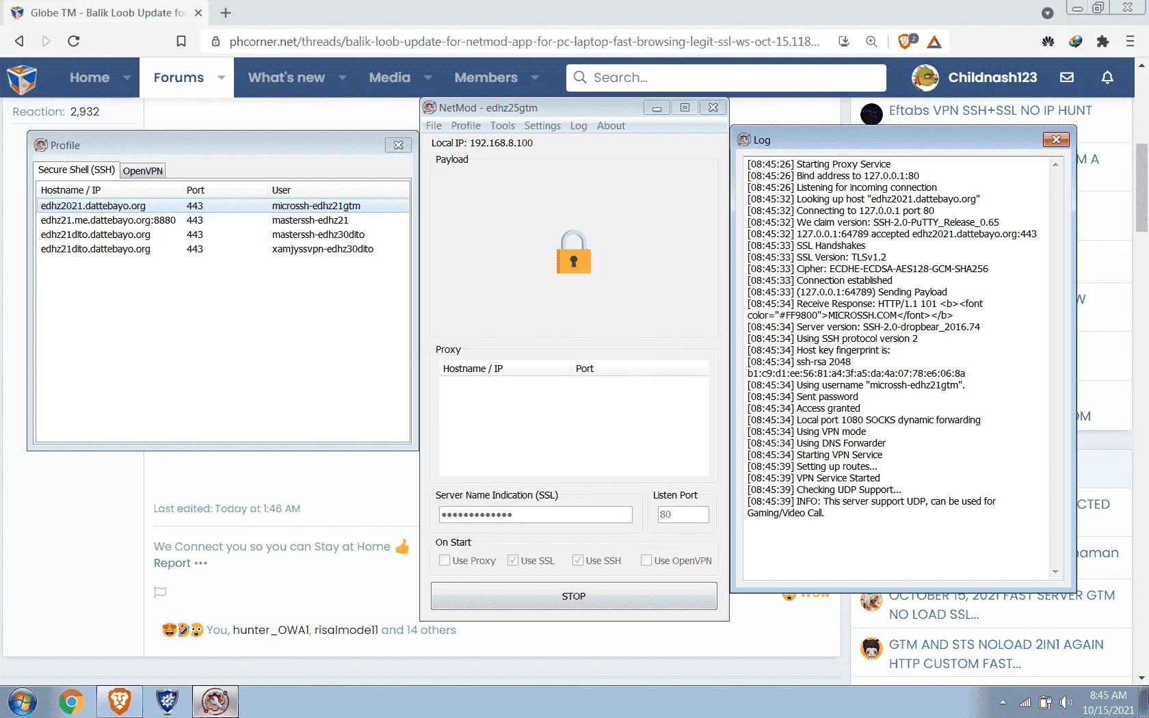Select the edhz2021.dattebayo.org profile row
1149x718 pixels.
223,206
